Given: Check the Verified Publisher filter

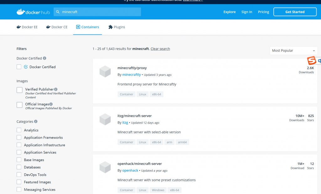Looking at the screenshot, I should [x=19, y=90].
